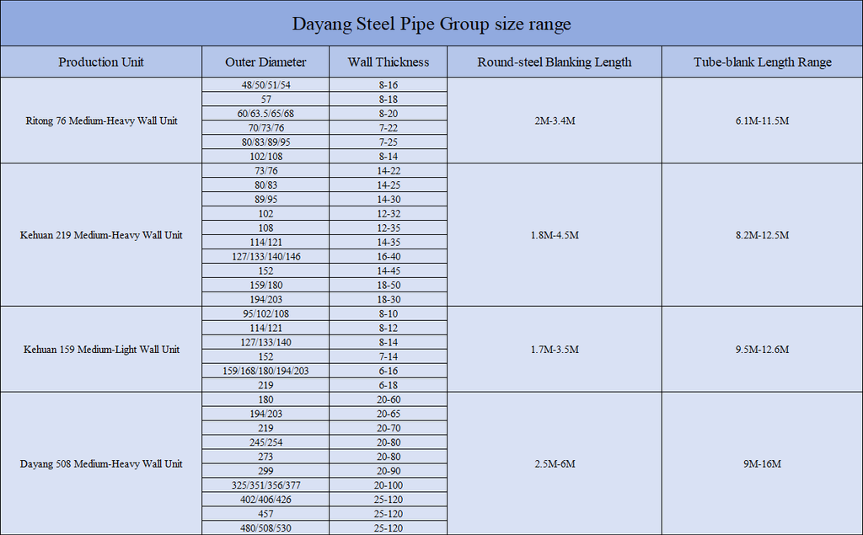This screenshot has height=535, width=863.
Task: Click blanking length '1.8M-4.5M'
Action: point(555,235)
